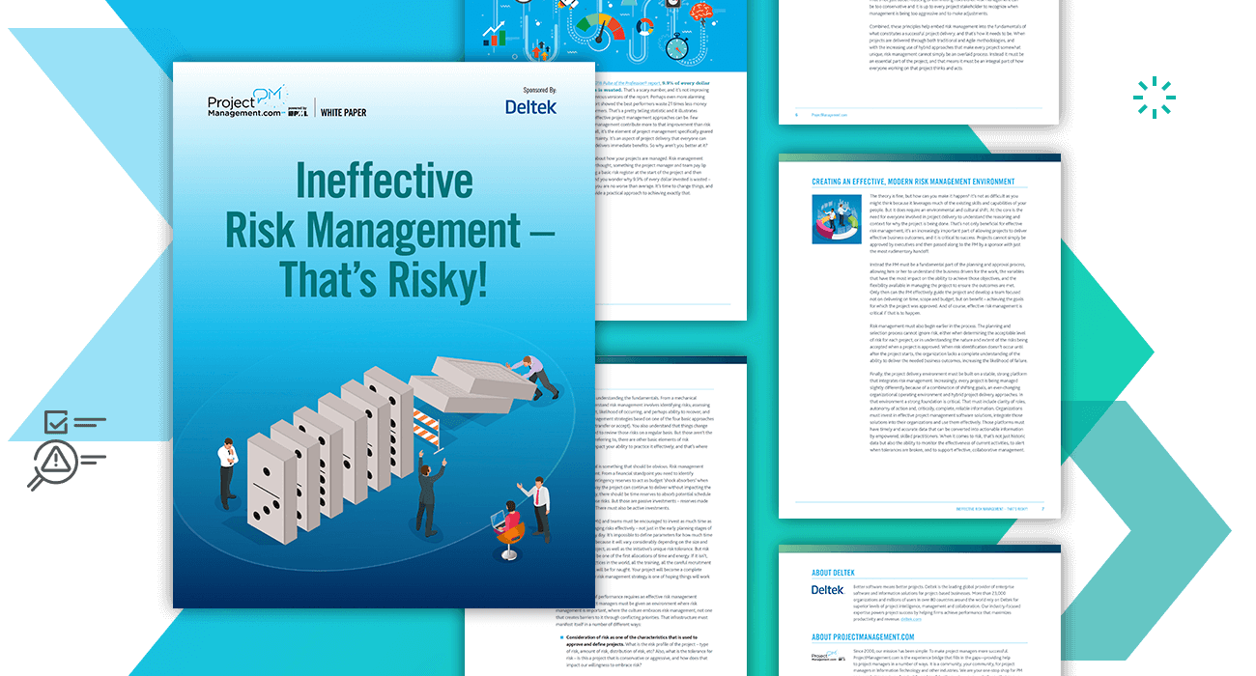Click the checked checkbox icon on the left
The width and height of the screenshot is (1256, 676).
click(56, 422)
